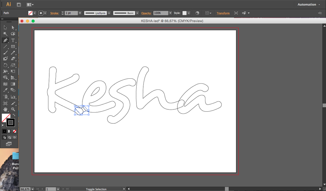This screenshot has width=326, height=191.
Task: Switch to Draw Behind mode
Action: point(9,137)
